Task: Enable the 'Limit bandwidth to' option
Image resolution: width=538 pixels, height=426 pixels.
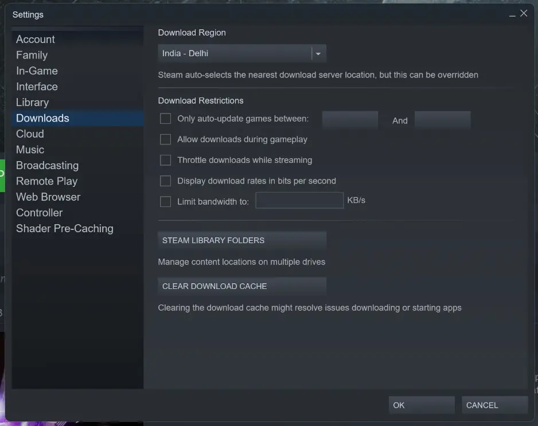Action: (166, 201)
